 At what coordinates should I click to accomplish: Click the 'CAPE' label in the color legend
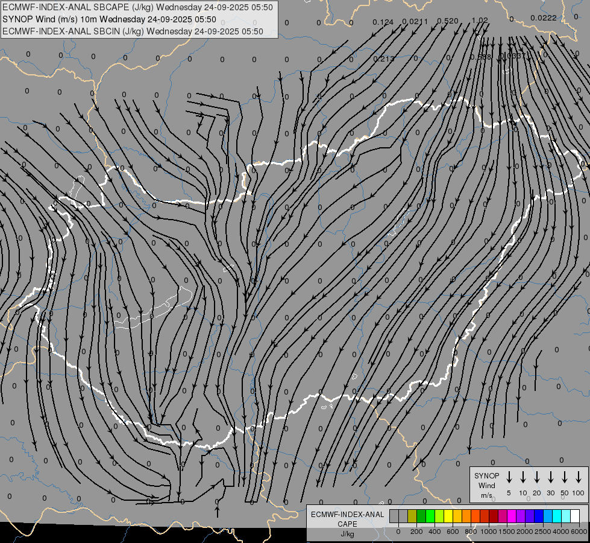click(347, 524)
